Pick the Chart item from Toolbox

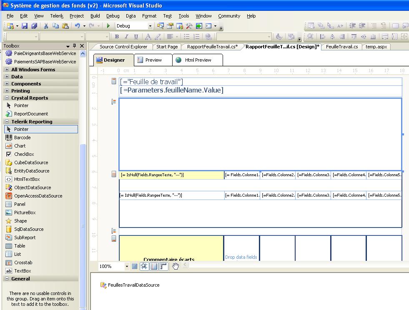20,146
